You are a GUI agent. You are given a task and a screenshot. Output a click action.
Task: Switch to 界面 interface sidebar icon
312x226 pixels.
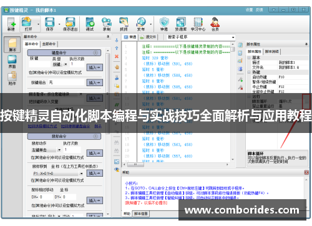pyautogui.click(x=12, y=61)
